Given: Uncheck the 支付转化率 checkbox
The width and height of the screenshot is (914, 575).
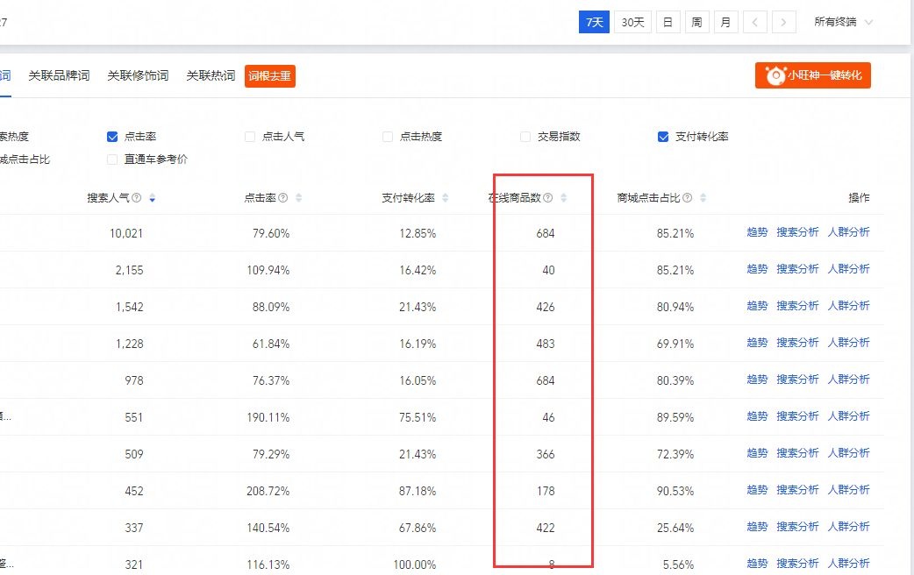Looking at the screenshot, I should point(663,137).
